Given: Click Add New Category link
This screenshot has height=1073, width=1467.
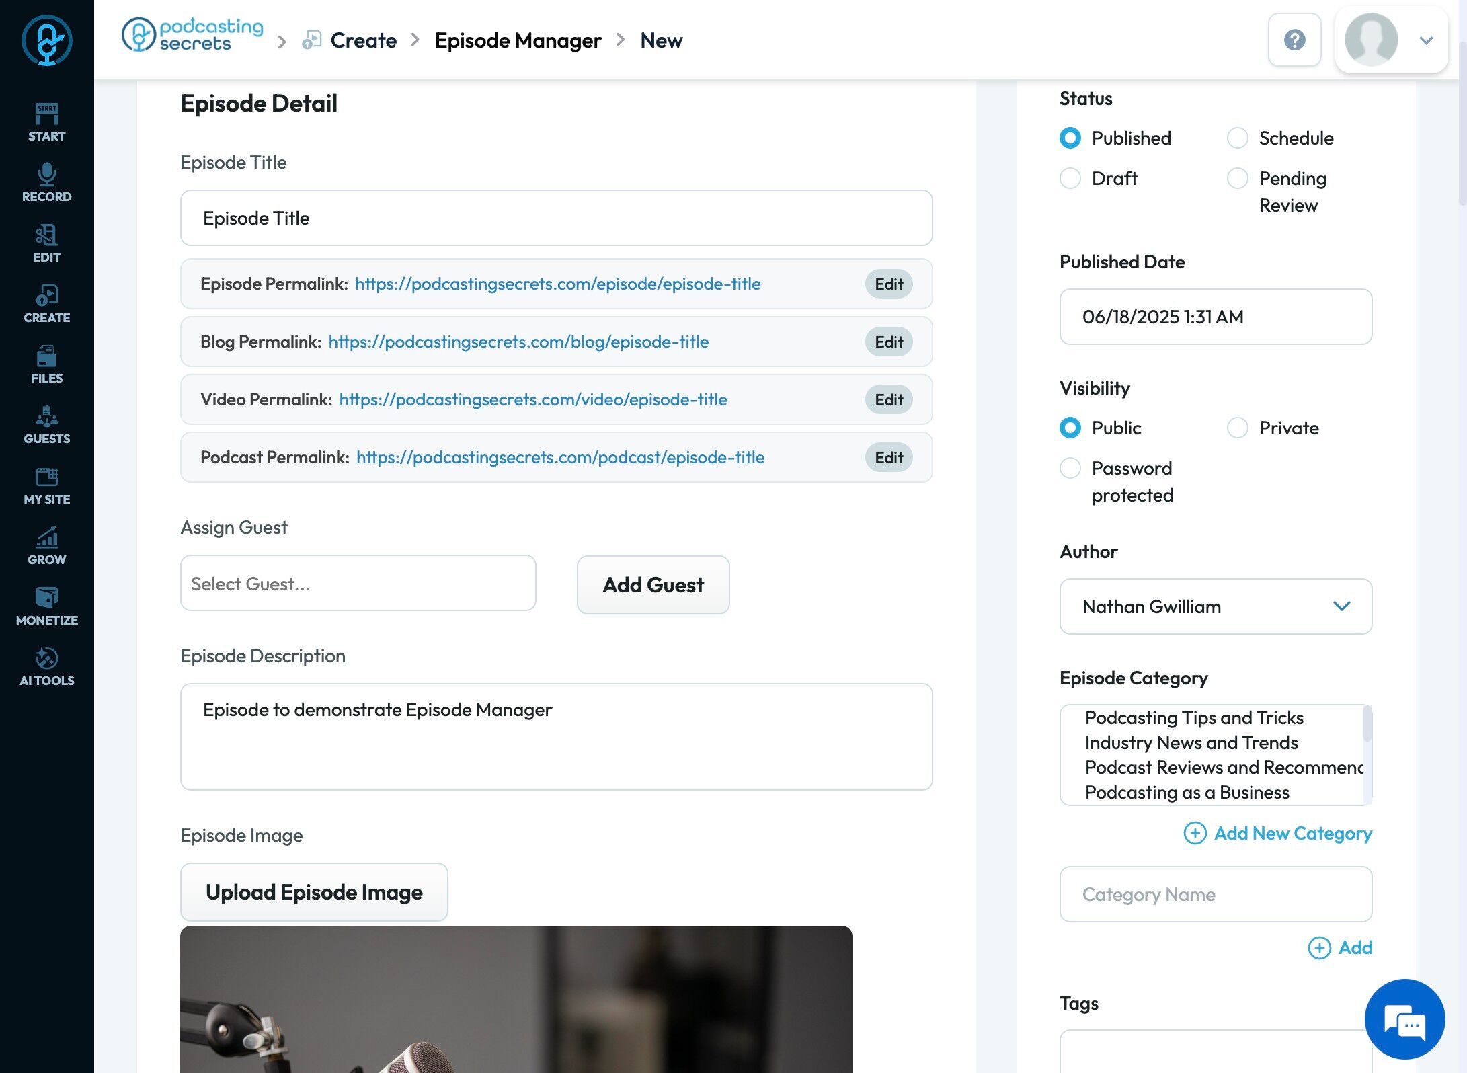Looking at the screenshot, I should click(1277, 833).
